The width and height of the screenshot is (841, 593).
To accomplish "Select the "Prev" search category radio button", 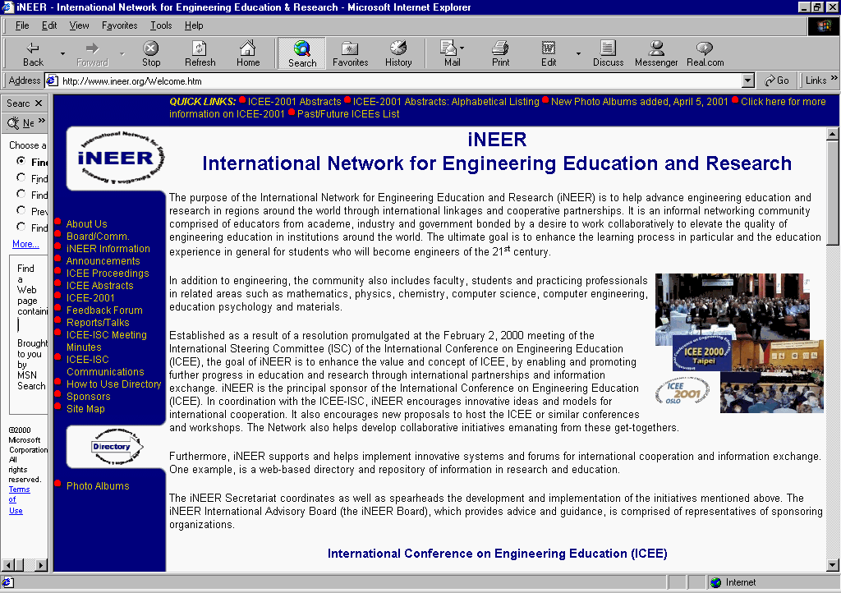I will (x=21, y=210).
